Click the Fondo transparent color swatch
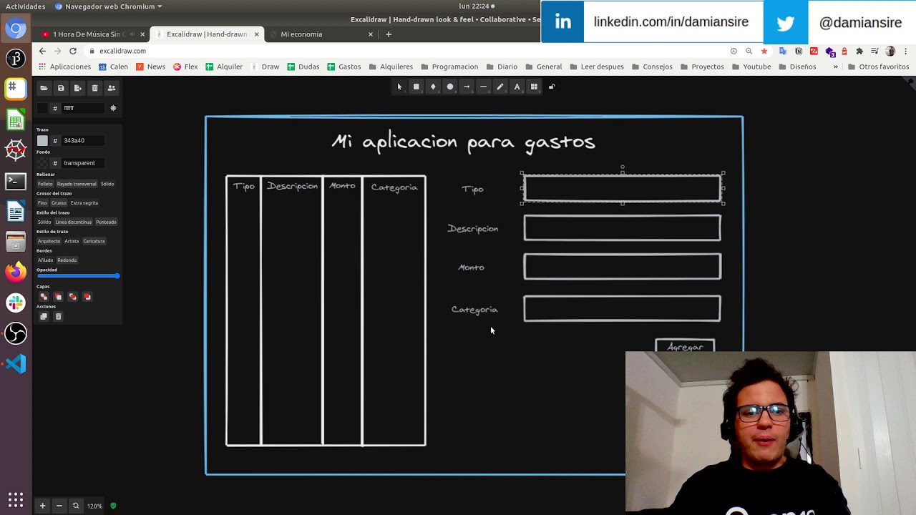This screenshot has height=515, width=916. click(42, 163)
